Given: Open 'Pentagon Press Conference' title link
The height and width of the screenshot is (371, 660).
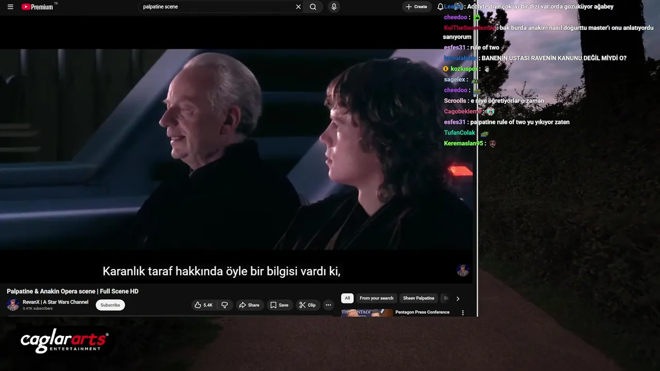Looking at the screenshot, I should [x=422, y=312].
